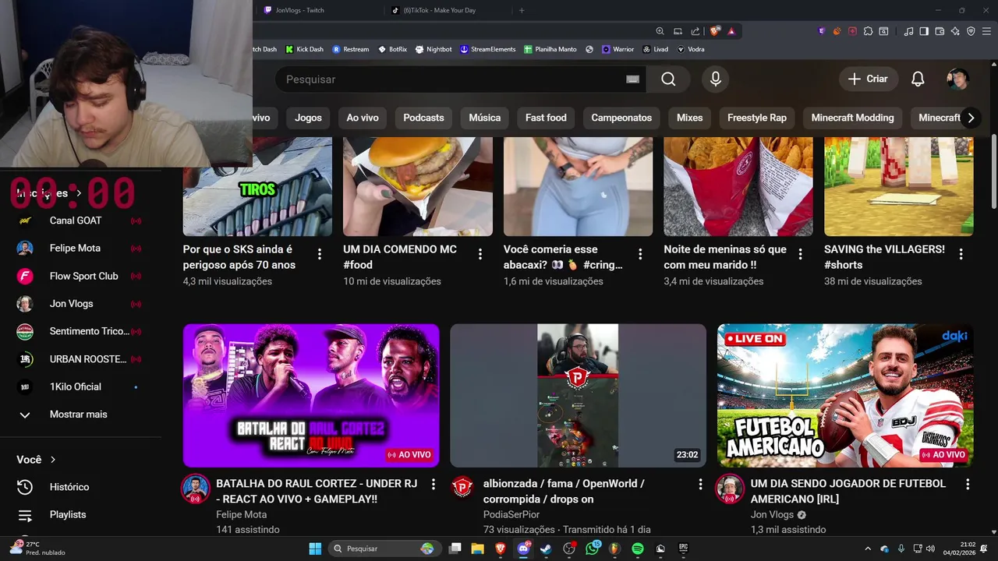
Task: Select the Minecraft Modding filter chip
Action: [852, 118]
